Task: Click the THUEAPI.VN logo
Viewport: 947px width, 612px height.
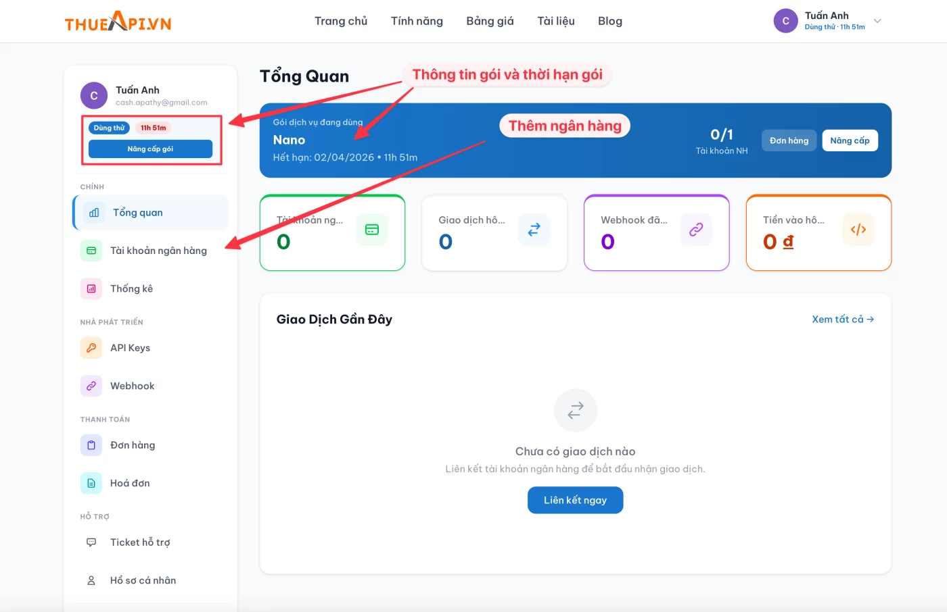Action: point(118,22)
